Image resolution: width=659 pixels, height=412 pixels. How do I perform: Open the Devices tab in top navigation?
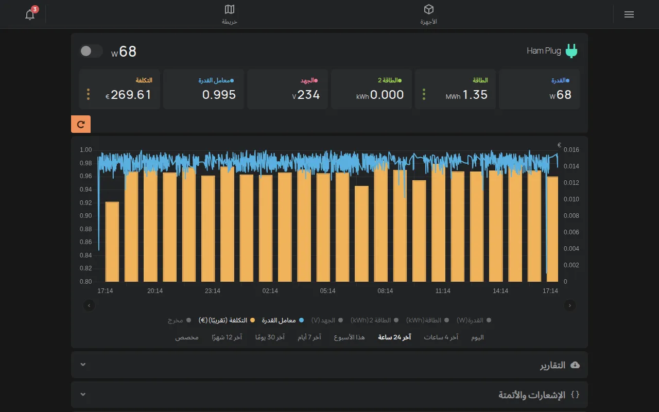pos(428,14)
